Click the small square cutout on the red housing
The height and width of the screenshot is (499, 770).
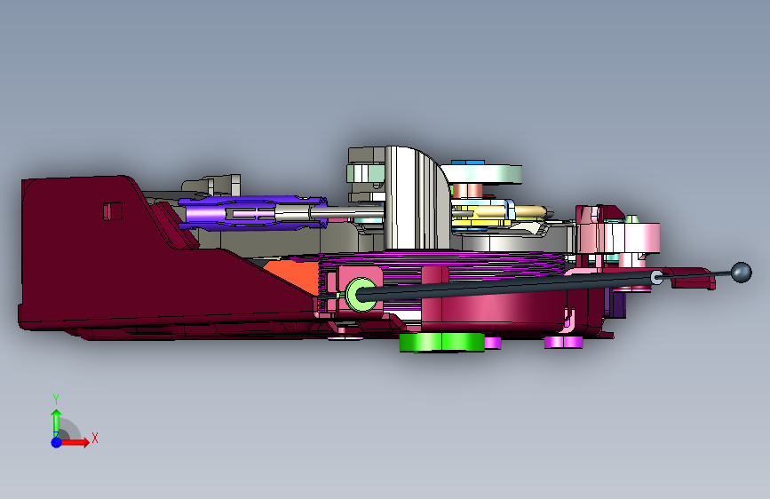coord(113,210)
